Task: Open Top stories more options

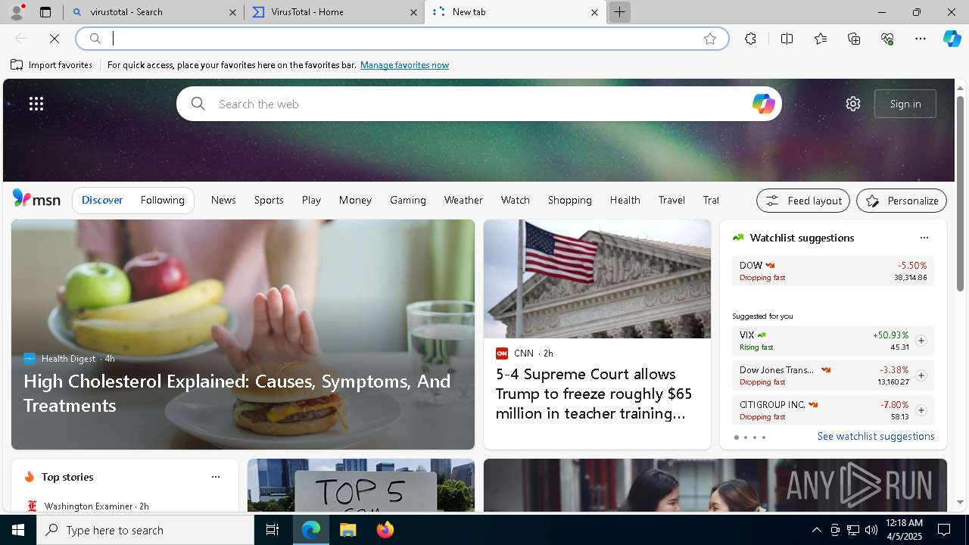Action: pos(216,477)
